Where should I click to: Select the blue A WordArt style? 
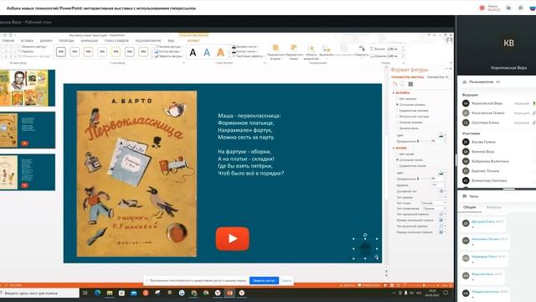point(207,52)
